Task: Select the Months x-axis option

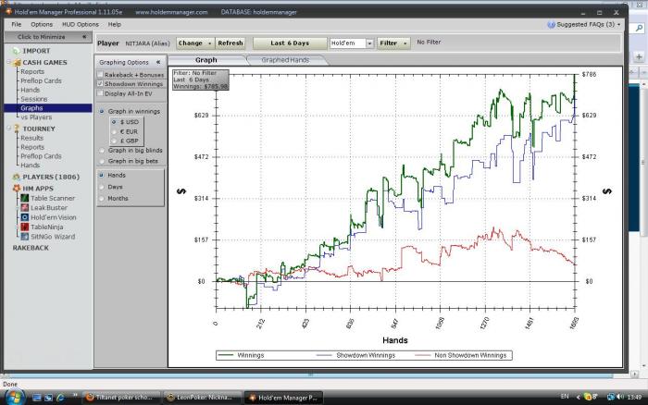Action: click(101, 199)
